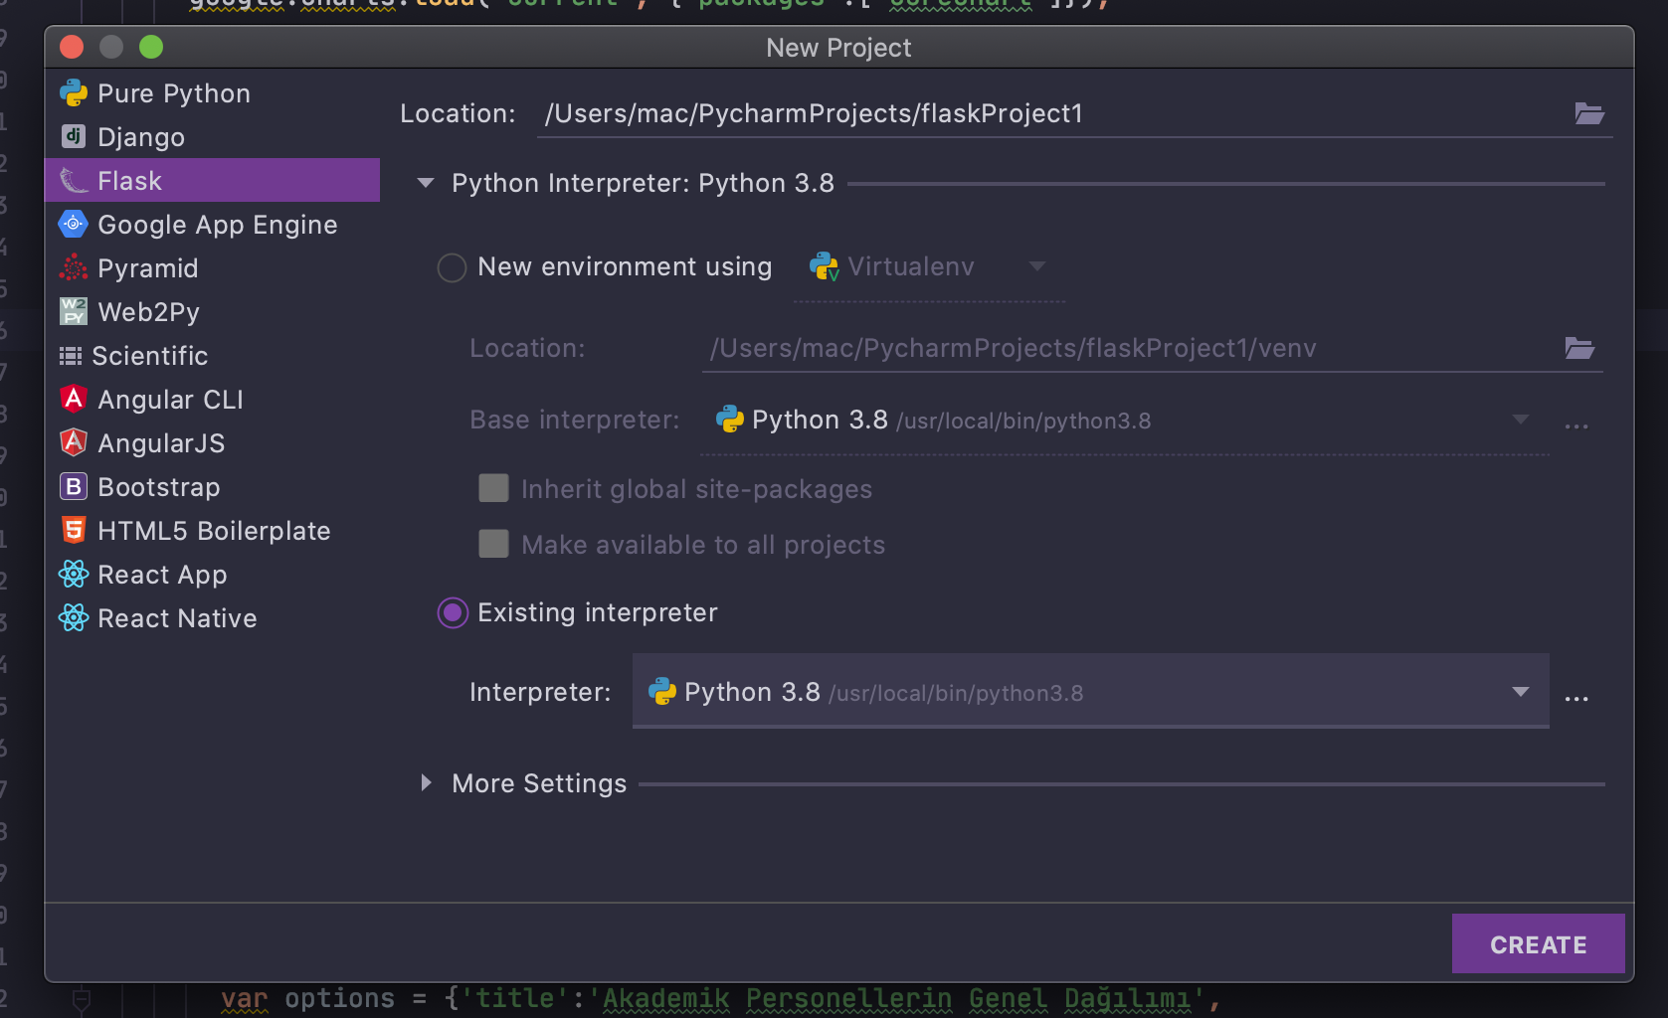1668x1018 pixels.
Task: Collapse the Python Interpreter section
Action: (426, 183)
